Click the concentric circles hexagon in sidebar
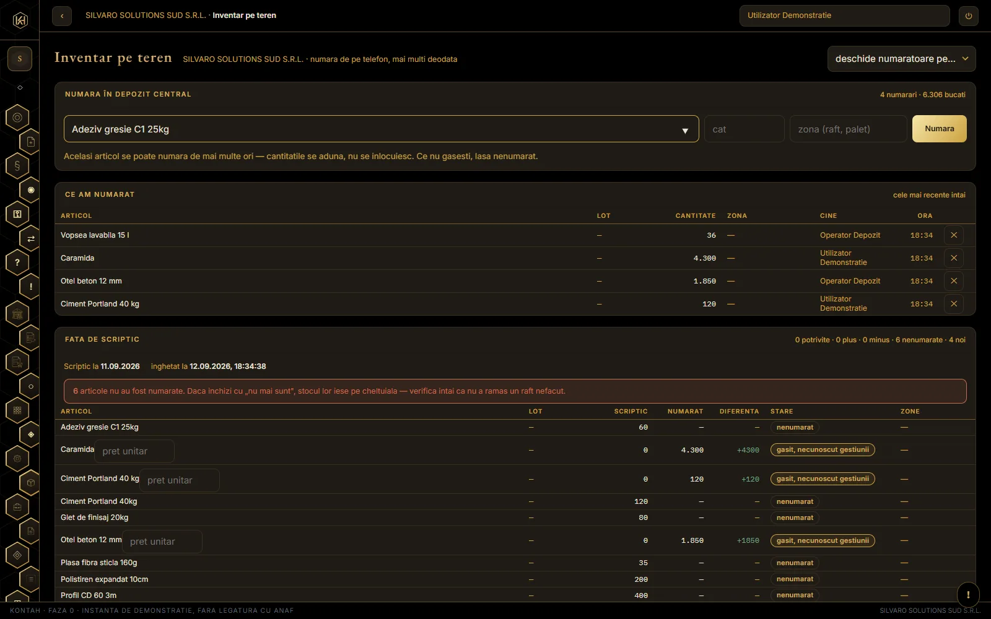991x619 pixels. [17, 118]
